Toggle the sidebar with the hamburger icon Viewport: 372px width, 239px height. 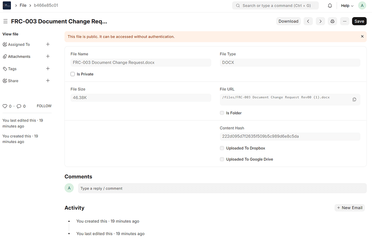point(5,21)
